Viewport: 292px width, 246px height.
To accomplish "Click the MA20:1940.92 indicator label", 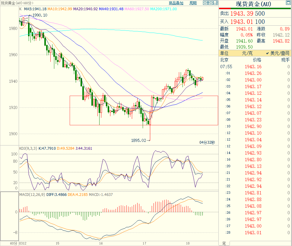I will click(x=85, y=9).
